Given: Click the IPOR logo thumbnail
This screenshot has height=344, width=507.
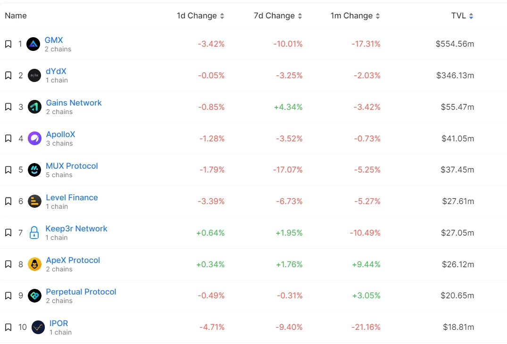Looking at the screenshot, I should 38,327.
